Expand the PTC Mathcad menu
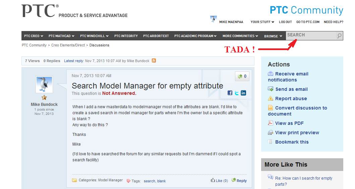355x189 pixels. click(x=61, y=36)
